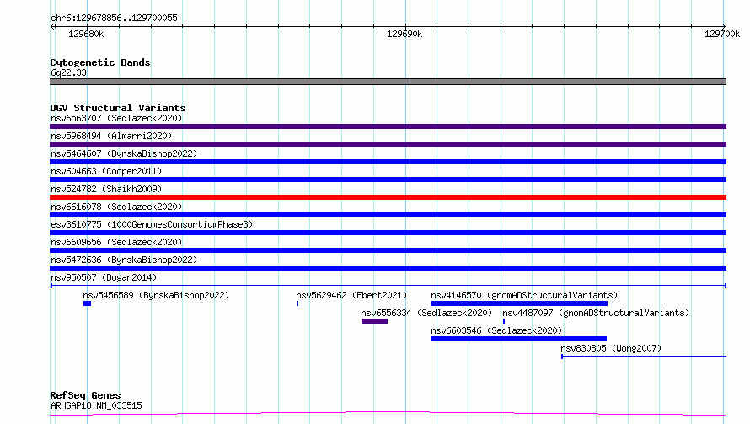Click the blue bar under nsv5472636
This screenshot has width=750, height=424.
[x=388, y=268]
